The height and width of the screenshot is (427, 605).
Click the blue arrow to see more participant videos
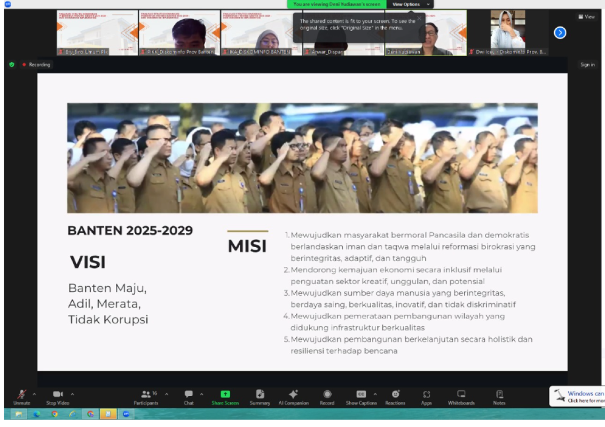tap(559, 33)
